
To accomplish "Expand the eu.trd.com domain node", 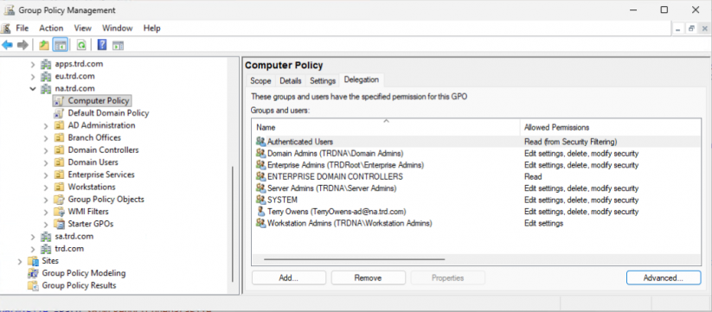I will coord(33,76).
